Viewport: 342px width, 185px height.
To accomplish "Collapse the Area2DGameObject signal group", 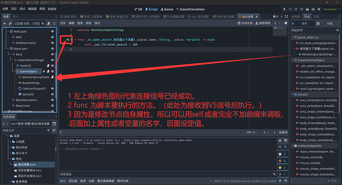I will (x=292, y=60).
